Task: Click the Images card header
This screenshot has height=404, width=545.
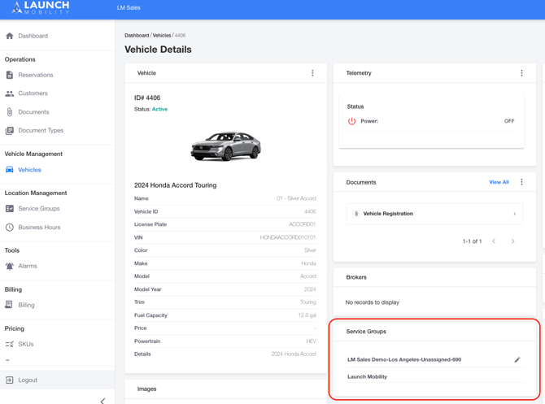Action: [225, 389]
